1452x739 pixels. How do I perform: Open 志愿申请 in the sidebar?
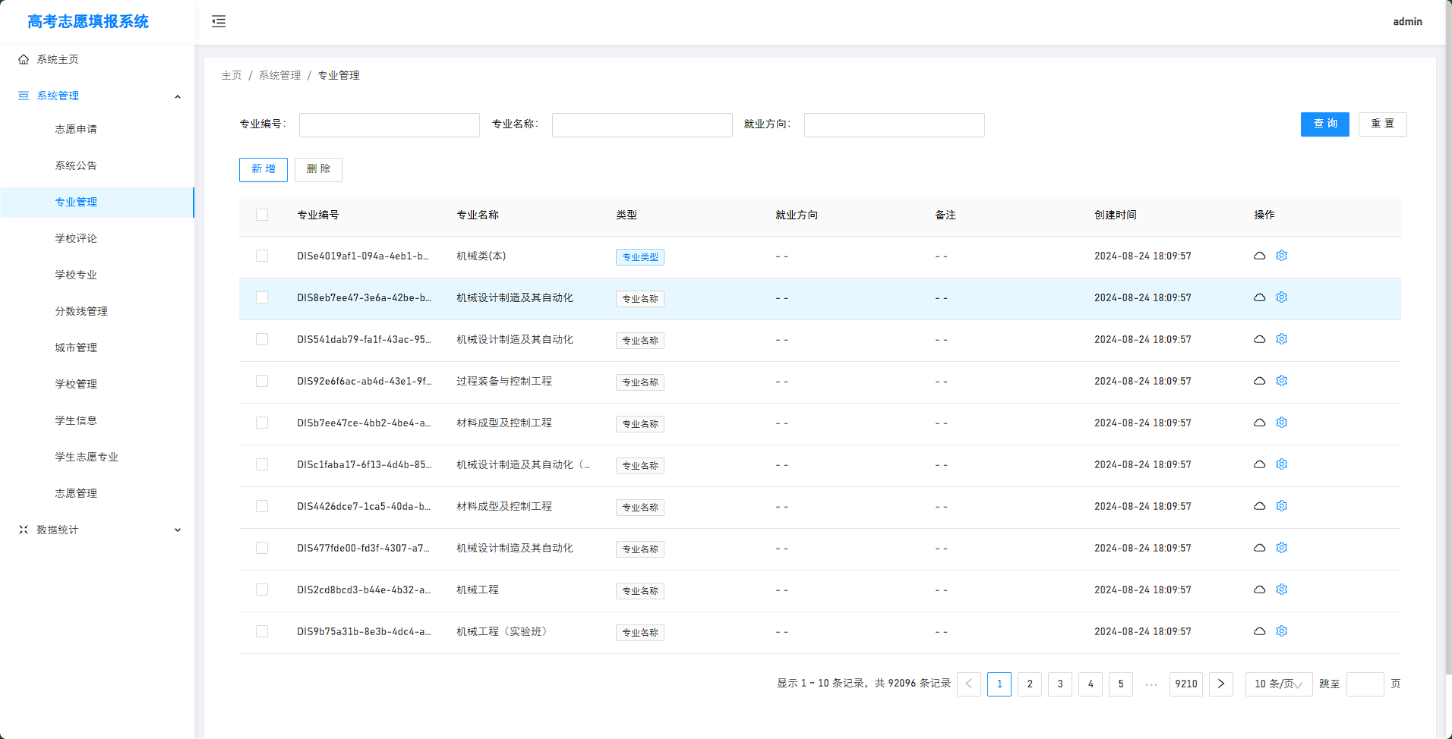pyautogui.click(x=76, y=129)
